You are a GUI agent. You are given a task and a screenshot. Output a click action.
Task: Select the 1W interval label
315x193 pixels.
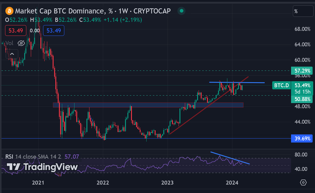pyautogui.click(x=123, y=11)
